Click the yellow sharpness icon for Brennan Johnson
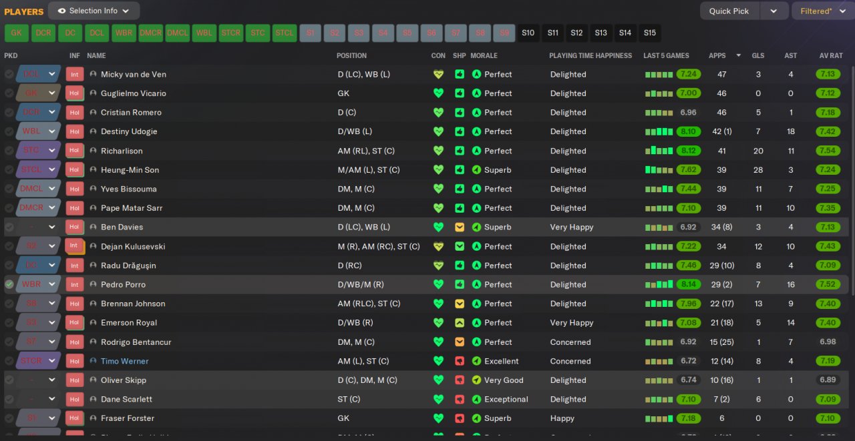This screenshot has width=855, height=441. [460, 304]
